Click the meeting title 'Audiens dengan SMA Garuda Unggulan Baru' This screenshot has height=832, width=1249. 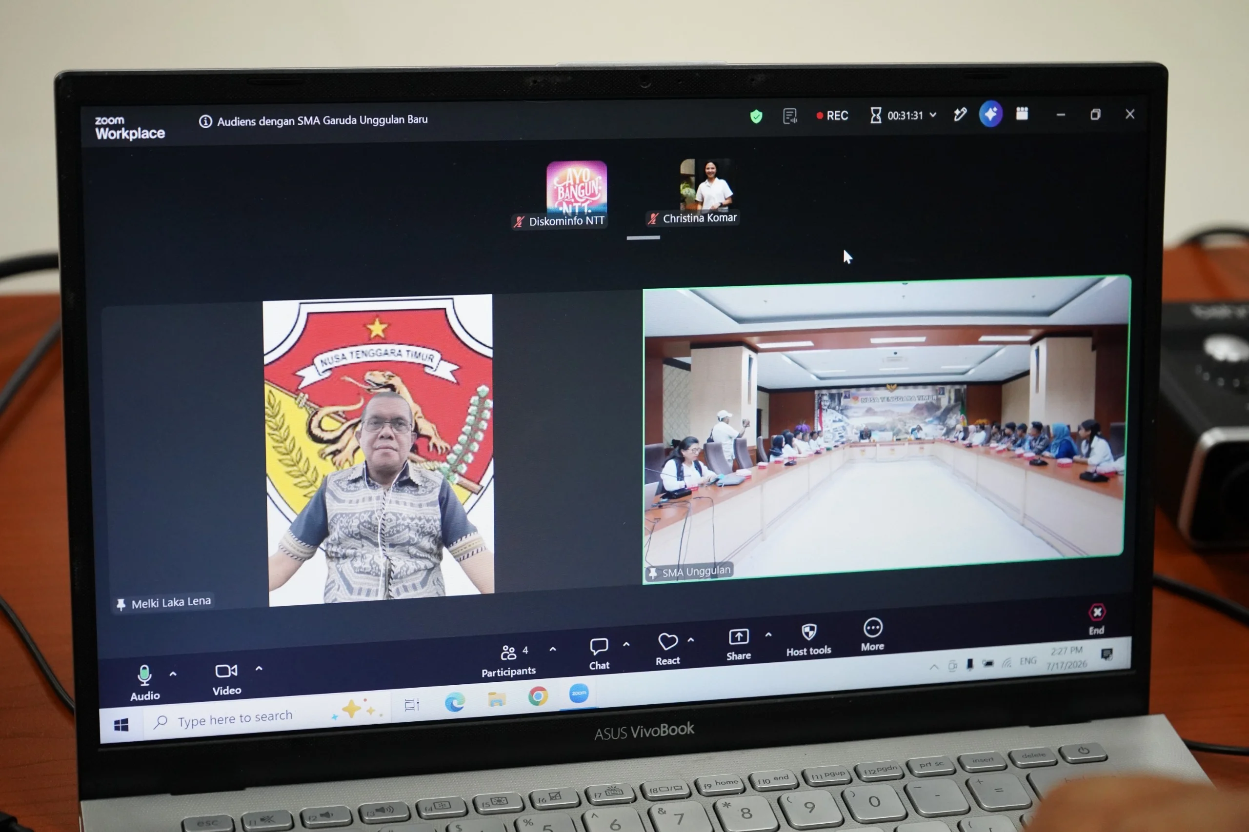click(x=322, y=120)
